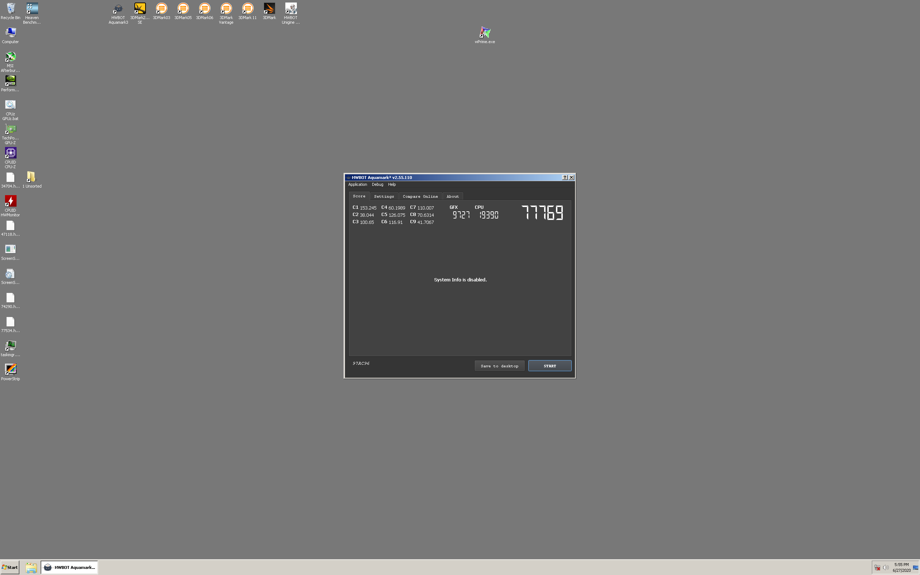The image size is (920, 575).
Task: Click the START benchmark button
Action: (x=550, y=366)
